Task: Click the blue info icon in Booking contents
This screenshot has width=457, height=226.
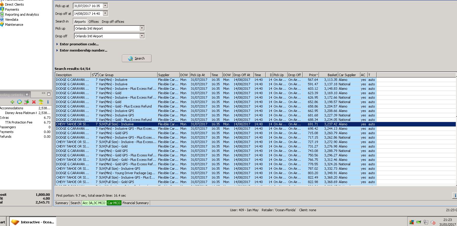Action: click(48, 102)
